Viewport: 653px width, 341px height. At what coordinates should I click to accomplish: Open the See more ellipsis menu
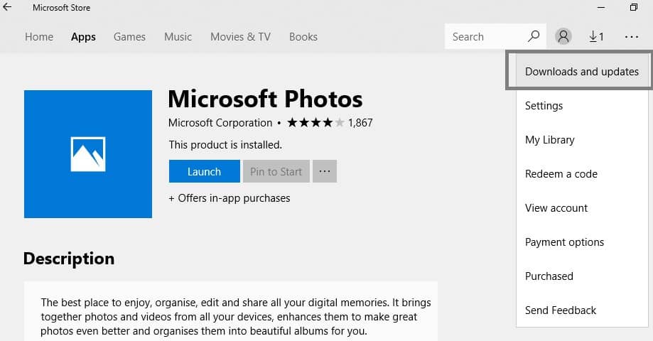(x=632, y=37)
